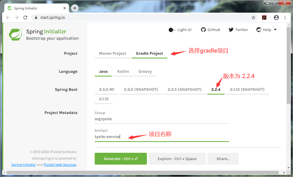
Task: Click the Spring Initializr leaf logo
Action: 15,34
